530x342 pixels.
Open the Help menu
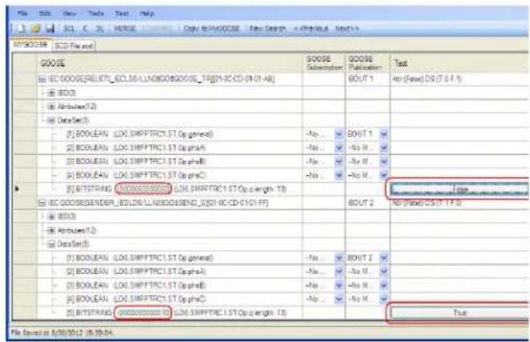147,13
